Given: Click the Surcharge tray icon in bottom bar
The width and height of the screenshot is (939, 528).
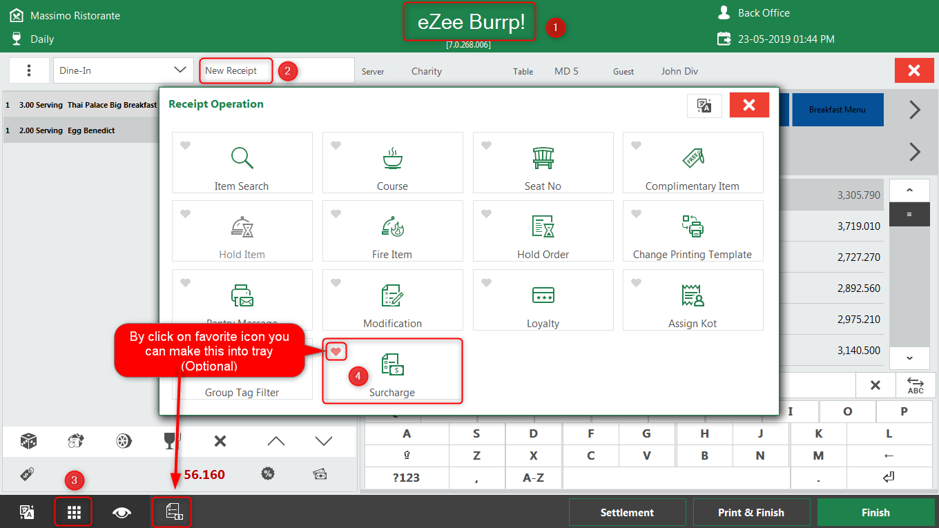Looking at the screenshot, I should pos(172,512).
